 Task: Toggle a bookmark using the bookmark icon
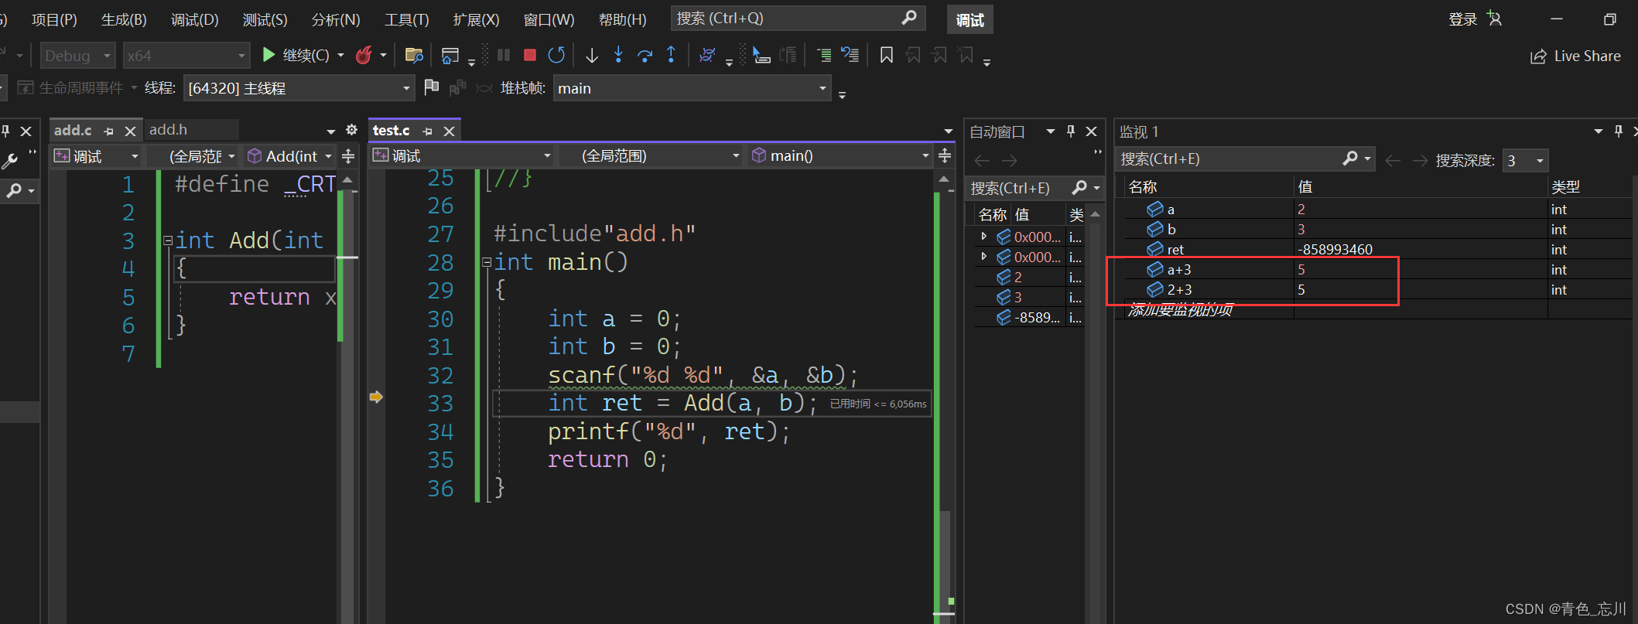[x=887, y=55]
